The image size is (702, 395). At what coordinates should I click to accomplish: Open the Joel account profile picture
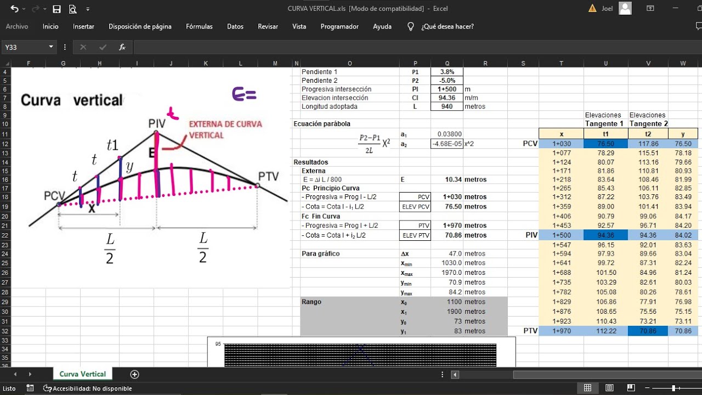point(625,8)
